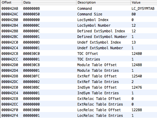
Task: Select the LocReloc Table Offset row
Action: click(x=79, y=110)
